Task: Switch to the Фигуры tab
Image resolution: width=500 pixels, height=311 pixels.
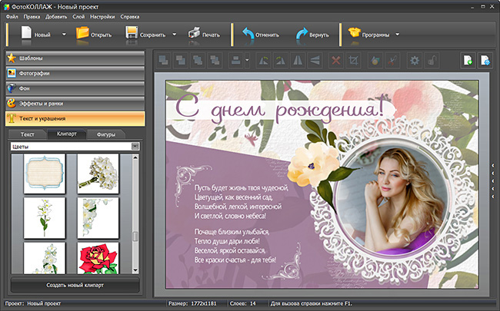Action: pyautogui.click(x=106, y=134)
